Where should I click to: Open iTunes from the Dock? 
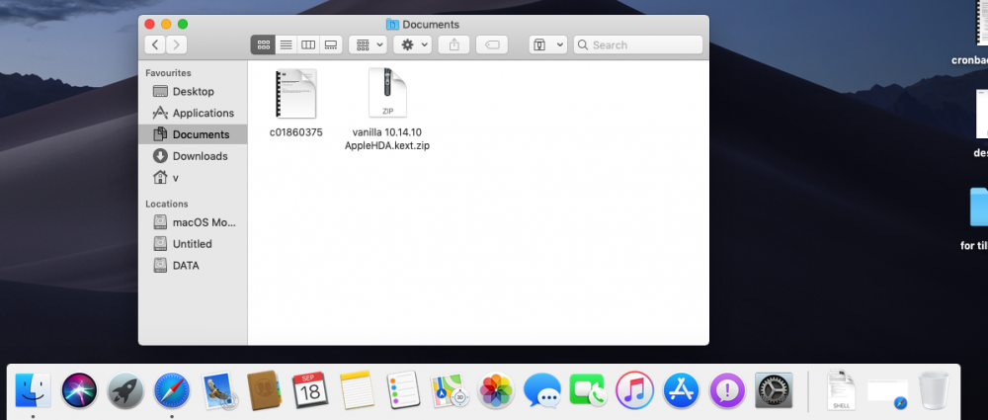coord(634,390)
